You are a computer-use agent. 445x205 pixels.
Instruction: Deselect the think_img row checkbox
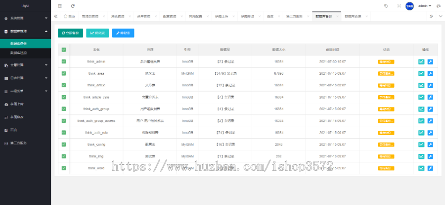click(64, 156)
